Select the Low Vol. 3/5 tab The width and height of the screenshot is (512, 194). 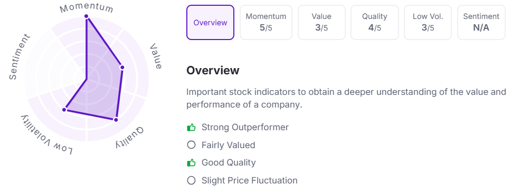tap(428, 23)
